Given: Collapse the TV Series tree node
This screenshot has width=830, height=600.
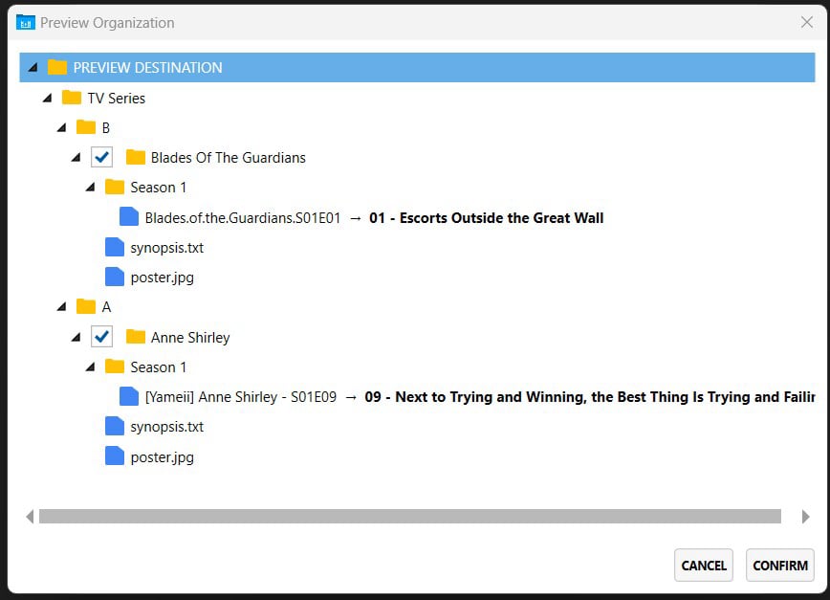Looking at the screenshot, I should 47,98.
